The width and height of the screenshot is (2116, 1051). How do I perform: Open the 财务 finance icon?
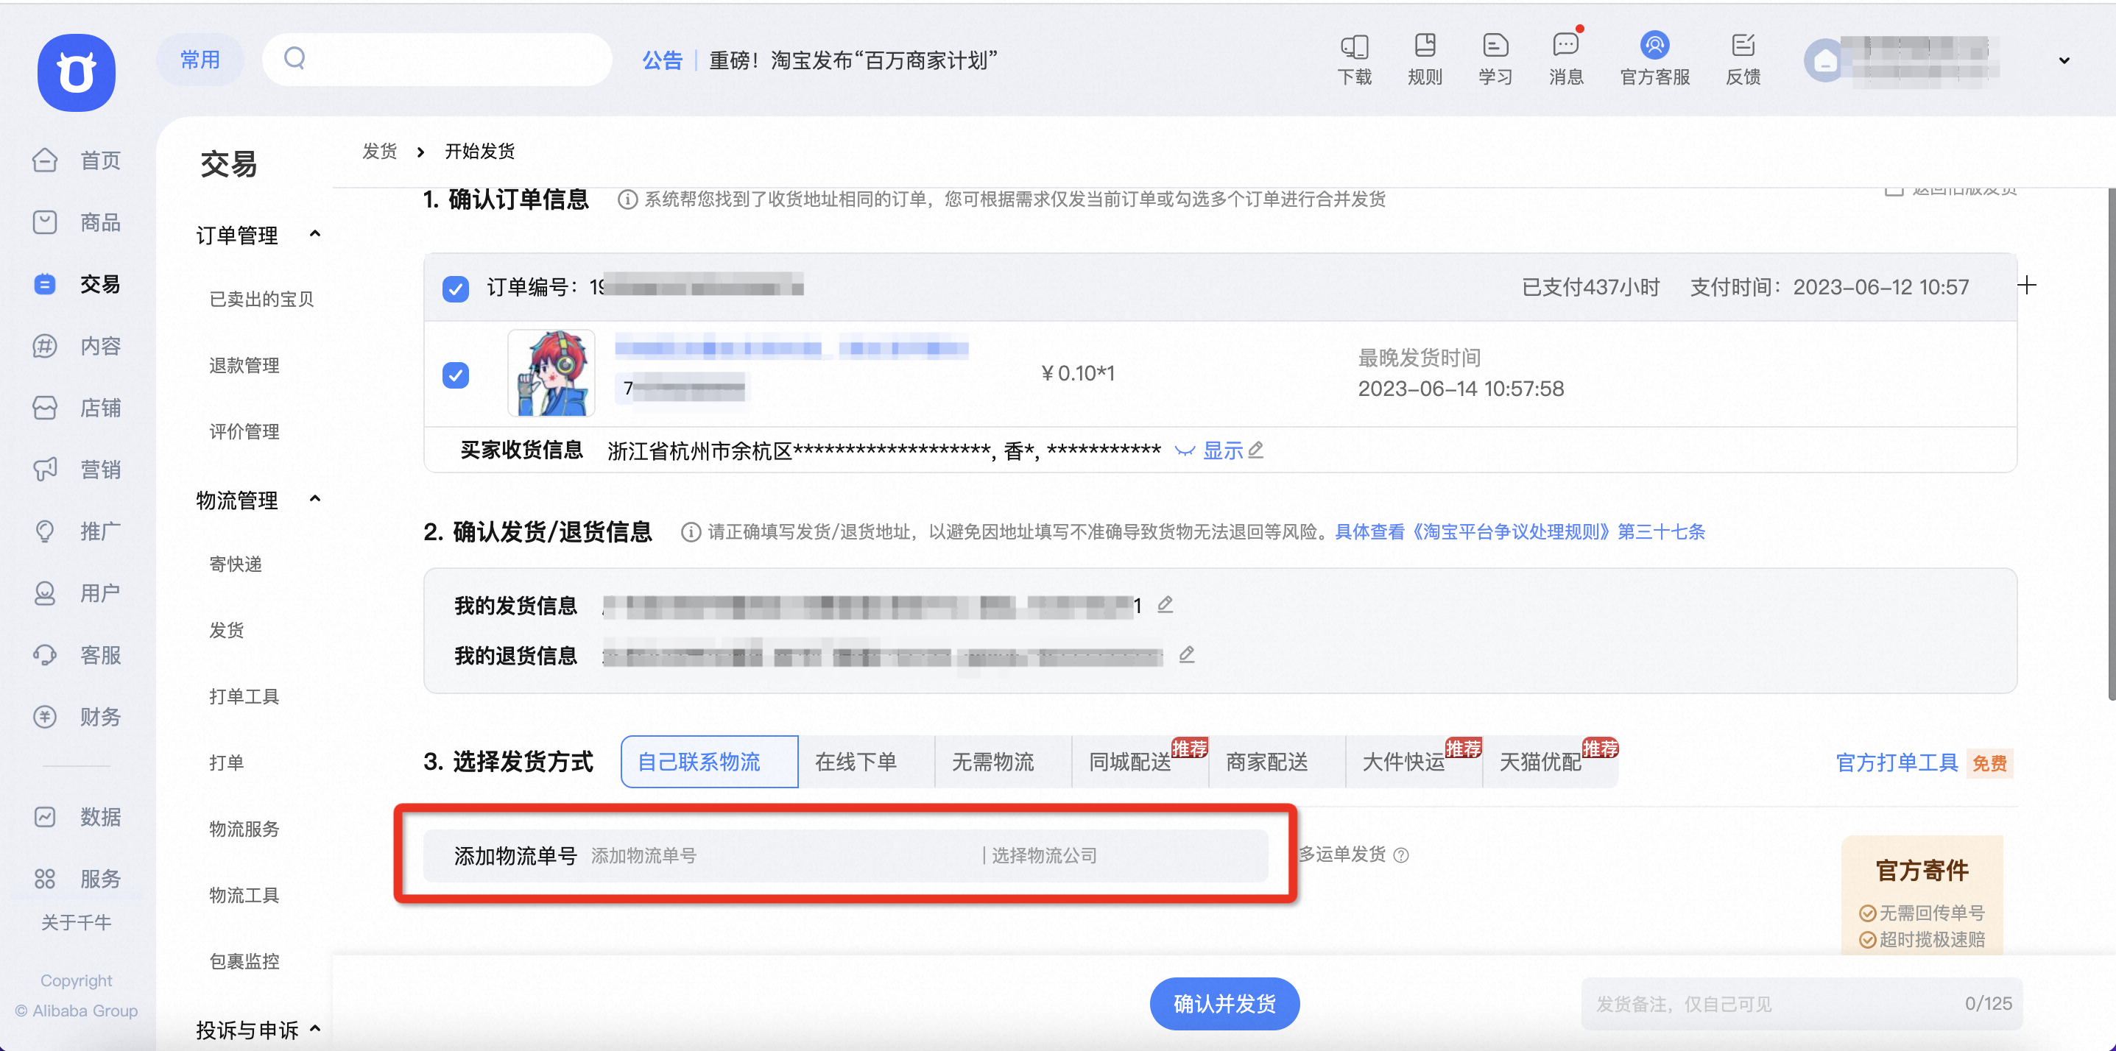tap(45, 717)
